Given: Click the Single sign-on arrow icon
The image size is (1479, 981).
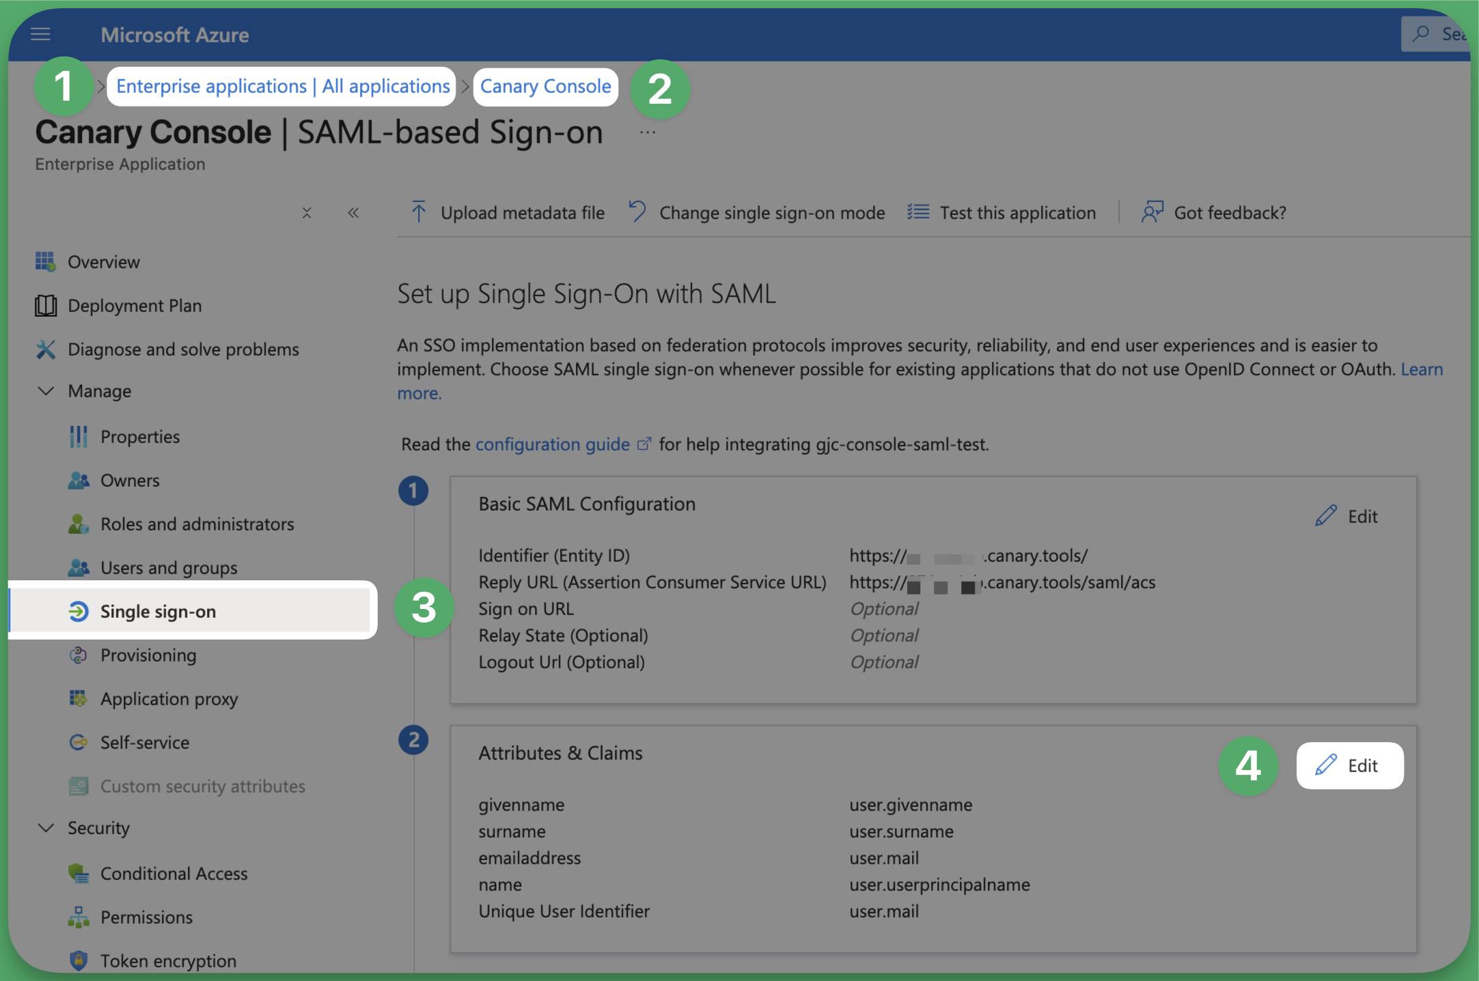Looking at the screenshot, I should point(79,611).
